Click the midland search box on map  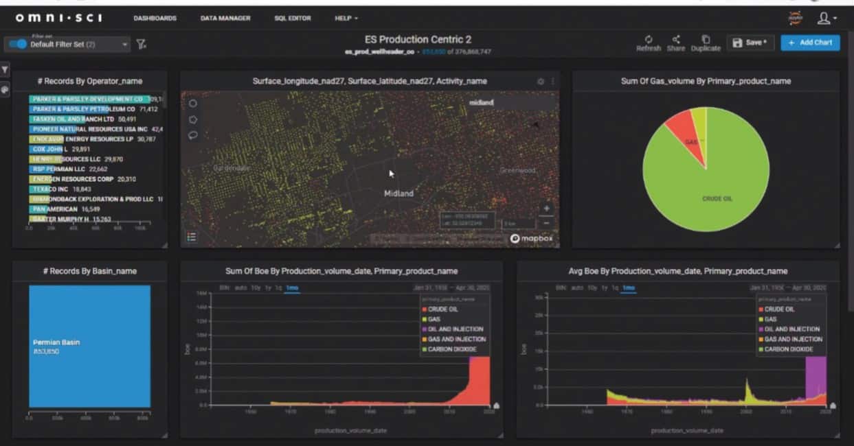click(511, 102)
